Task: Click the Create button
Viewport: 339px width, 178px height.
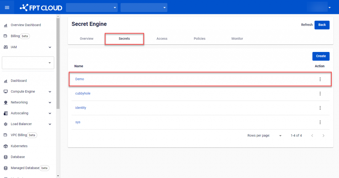Action: 320,56
